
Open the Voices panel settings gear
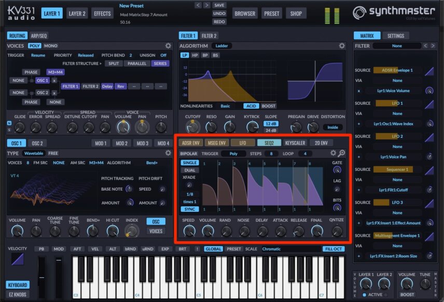click(168, 46)
